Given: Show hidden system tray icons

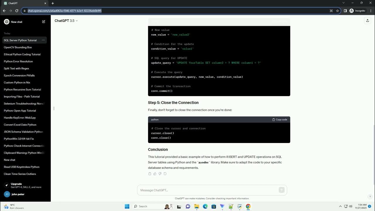Looking at the screenshot, I should coord(340,206).
